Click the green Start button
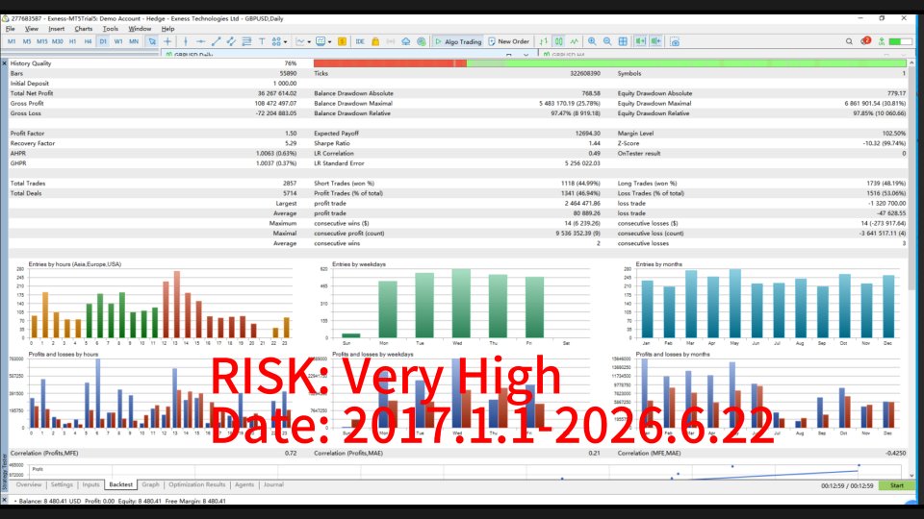This screenshot has width=924, height=519. click(x=896, y=485)
